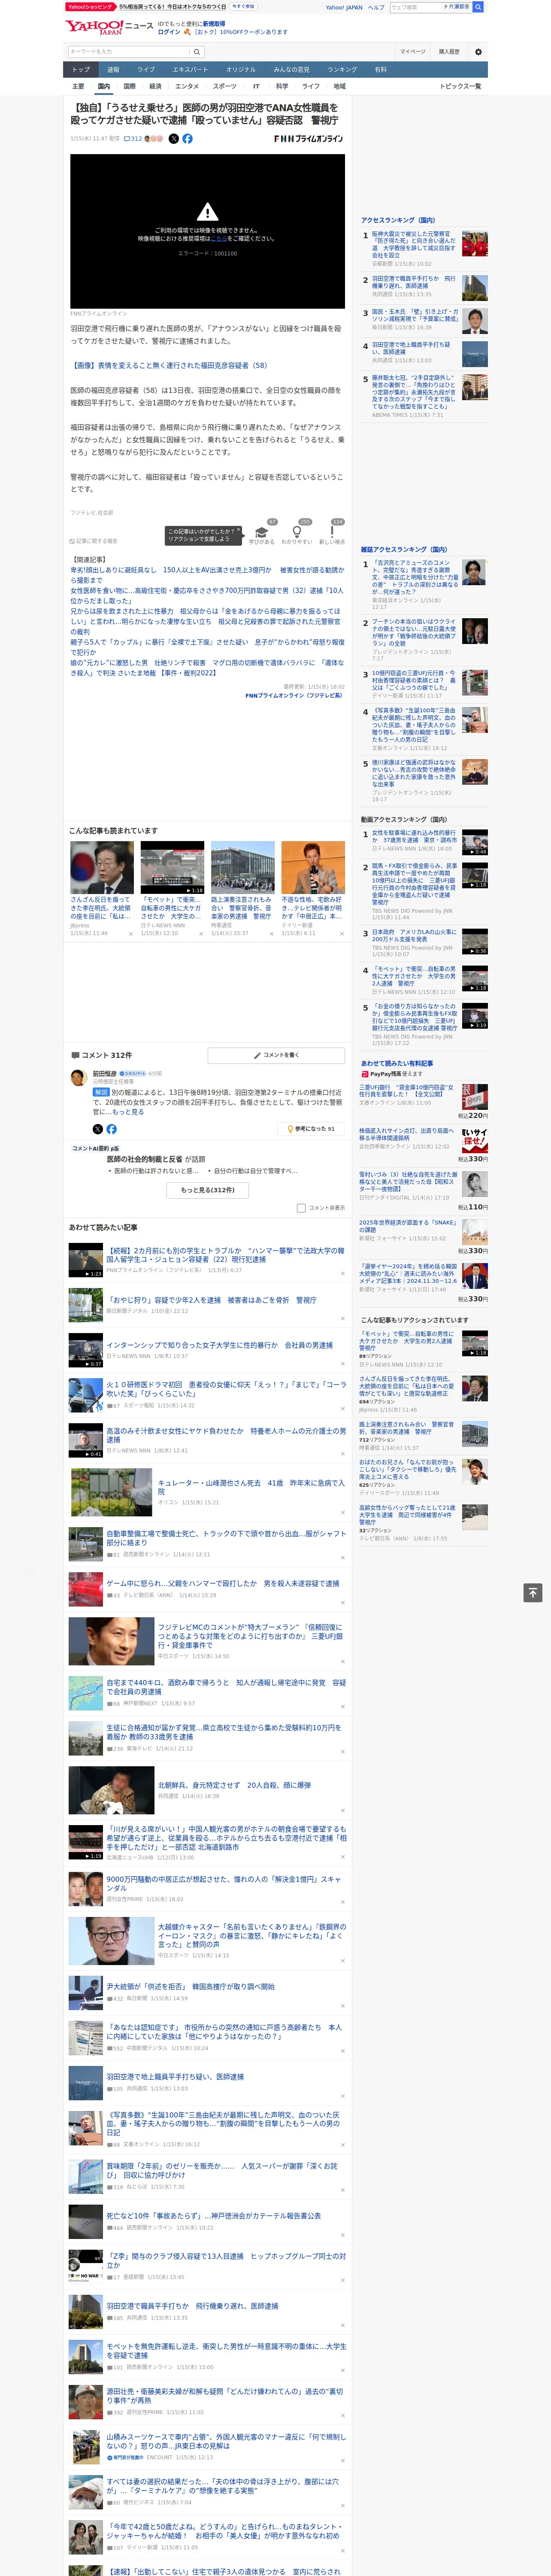Image resolution: width=551 pixels, height=2576 pixels.
Task: Open the 尹大統領が「供述を拒否」 article link
Action: (190, 1986)
